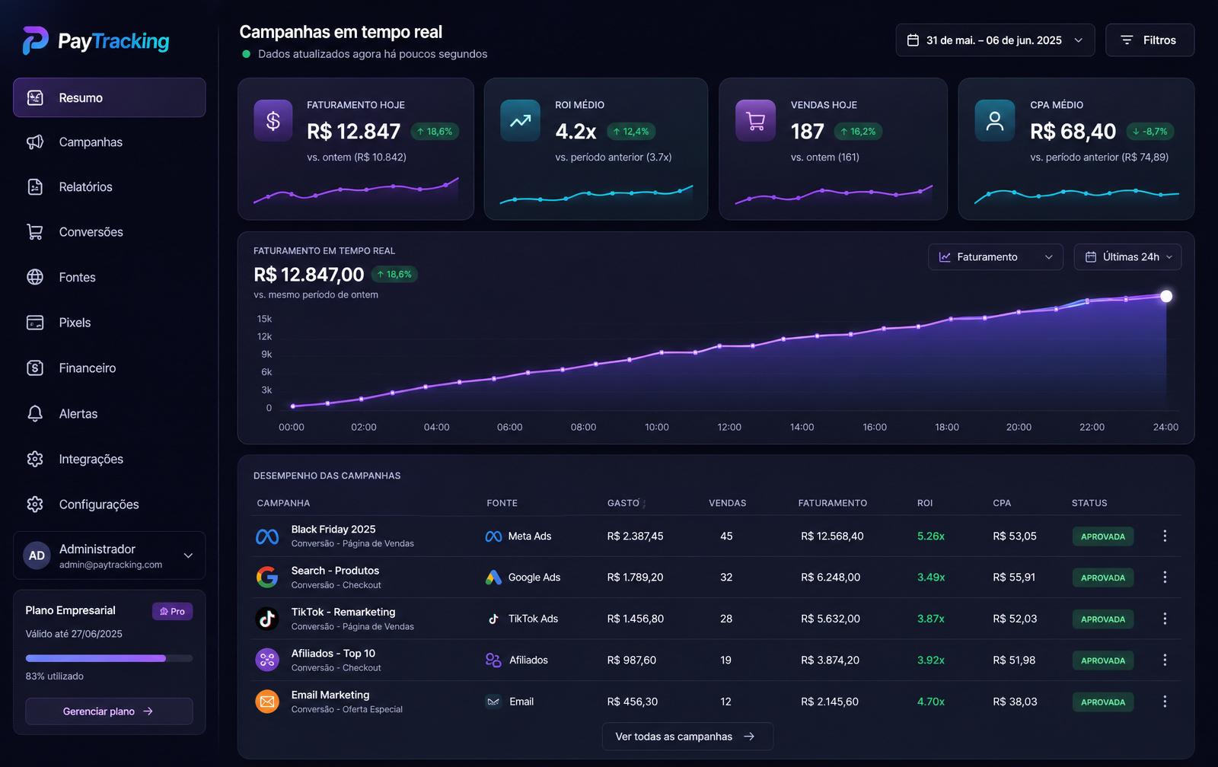Image resolution: width=1218 pixels, height=767 pixels.
Task: Click the 83% plan usage bar
Action: click(109, 658)
